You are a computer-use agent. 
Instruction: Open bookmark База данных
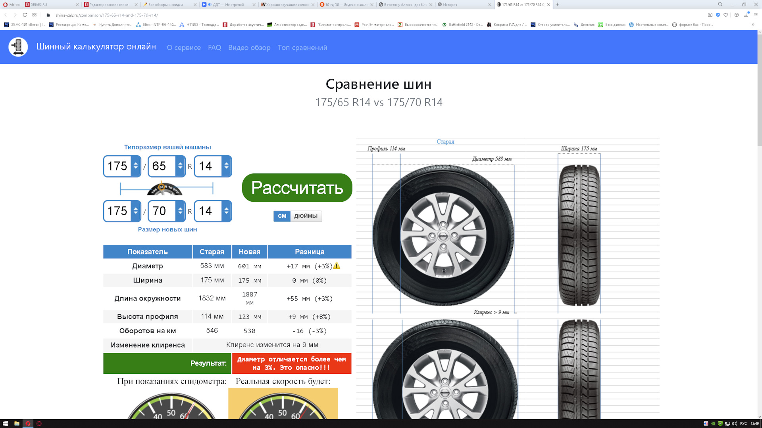coord(612,25)
